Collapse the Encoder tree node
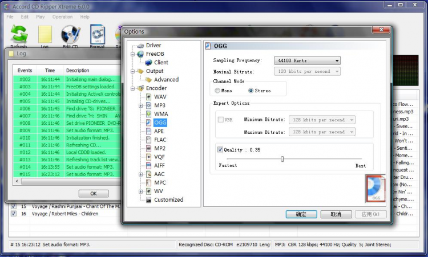 tap(132, 88)
